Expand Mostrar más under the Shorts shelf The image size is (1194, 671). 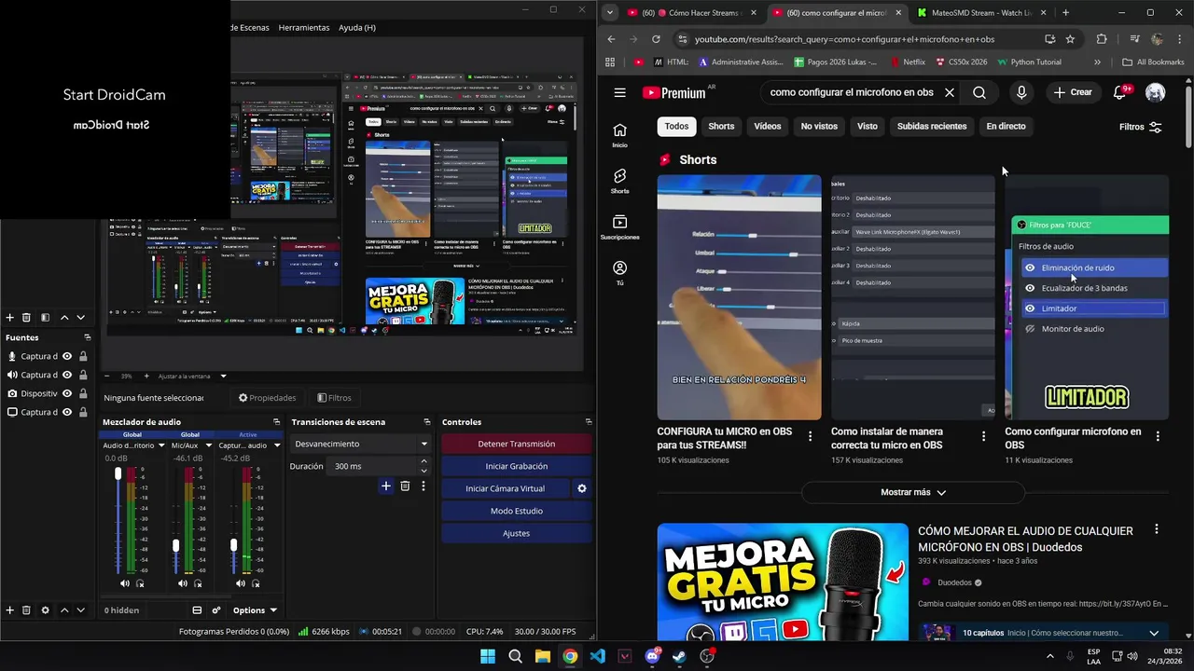tap(913, 492)
